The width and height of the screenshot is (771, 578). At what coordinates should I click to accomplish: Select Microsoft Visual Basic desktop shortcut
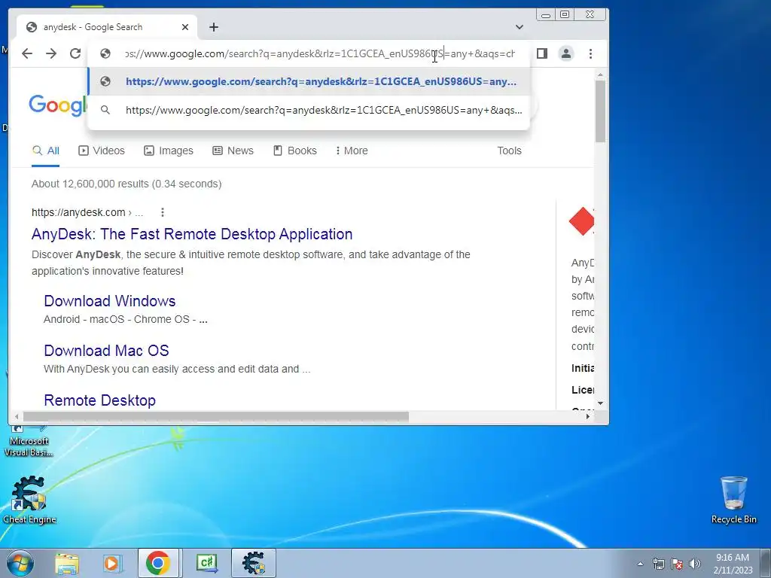tap(29, 441)
